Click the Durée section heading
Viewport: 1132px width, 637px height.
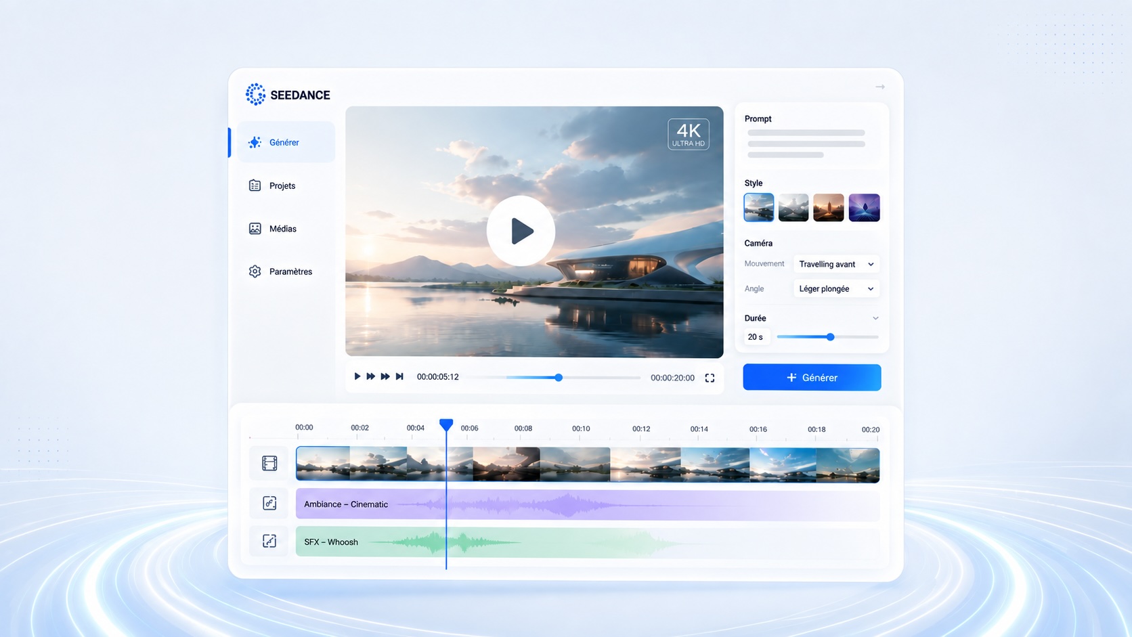756,318
